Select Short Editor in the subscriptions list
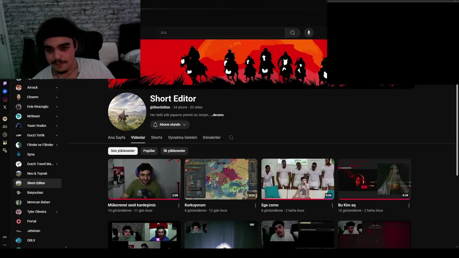 coord(37,183)
